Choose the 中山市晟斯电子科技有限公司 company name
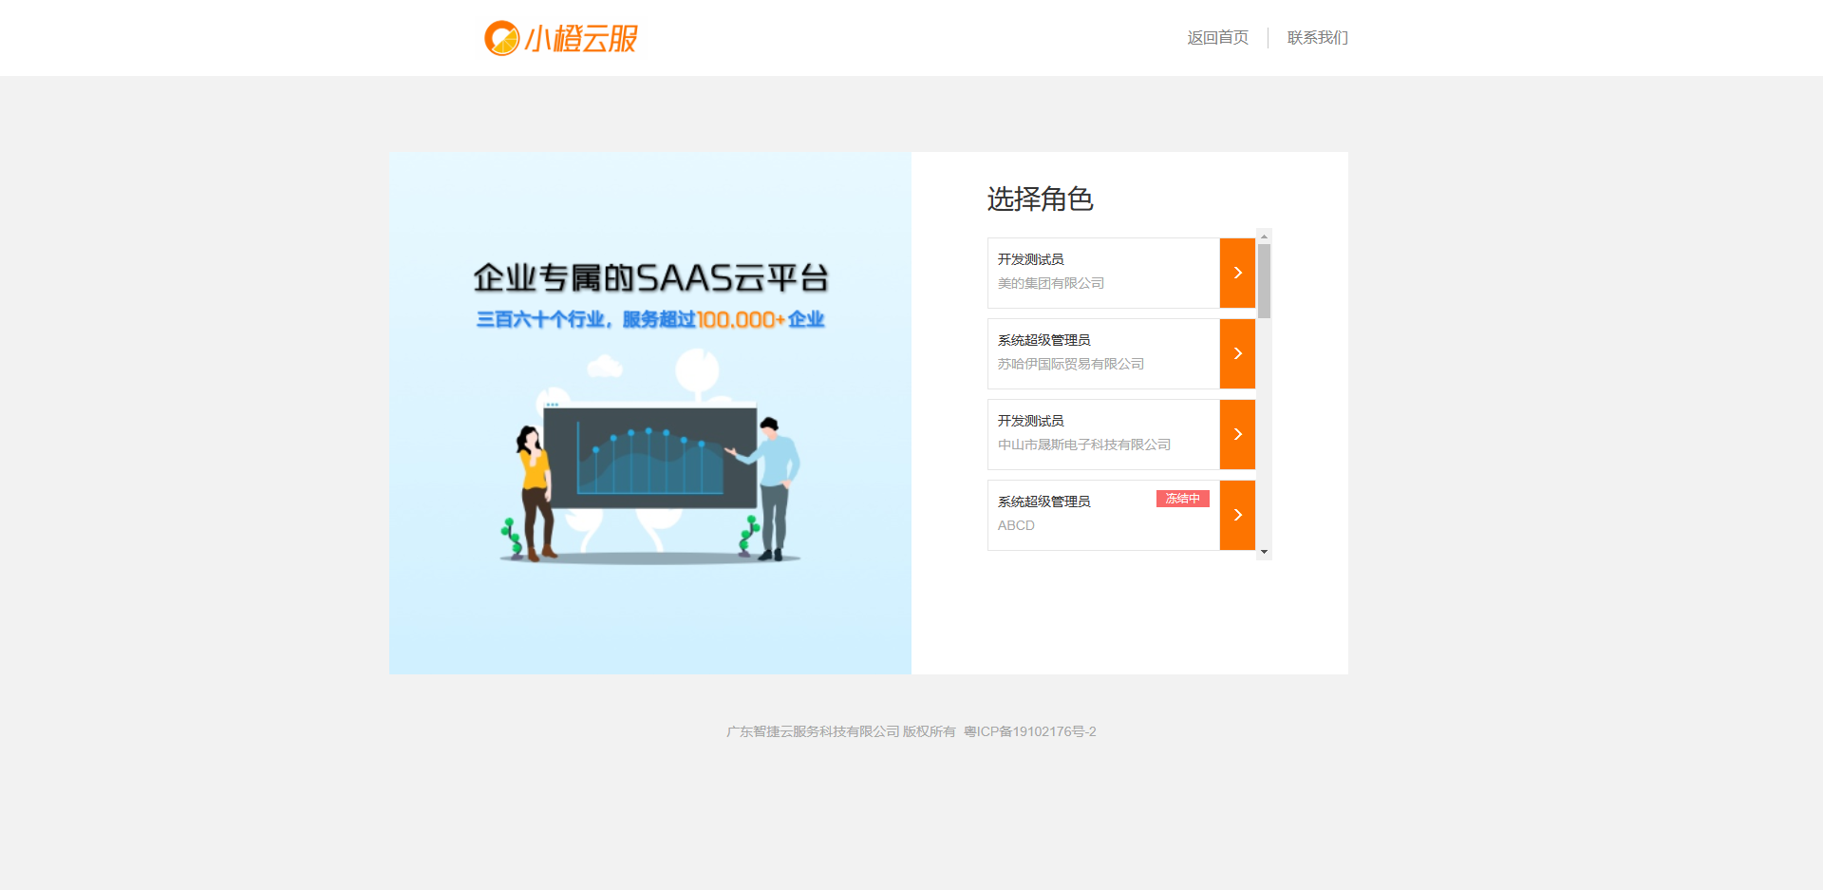1823x890 pixels. tap(1083, 445)
